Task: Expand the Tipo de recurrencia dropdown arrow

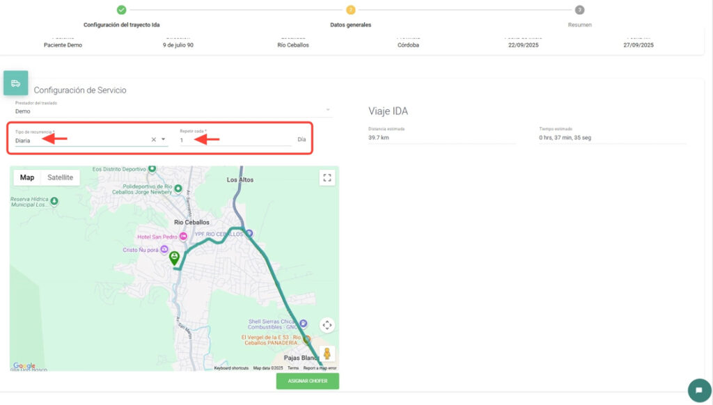Action: [164, 140]
